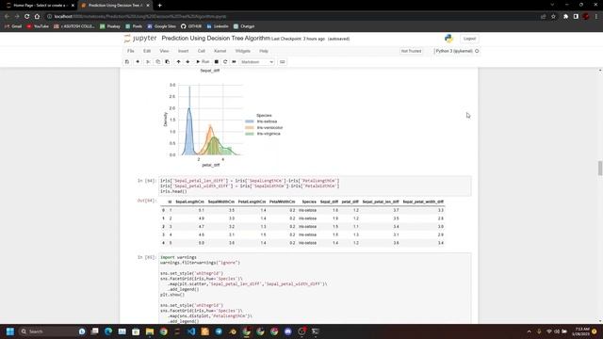Open Microsoft Edge from the taskbar

coord(108,331)
